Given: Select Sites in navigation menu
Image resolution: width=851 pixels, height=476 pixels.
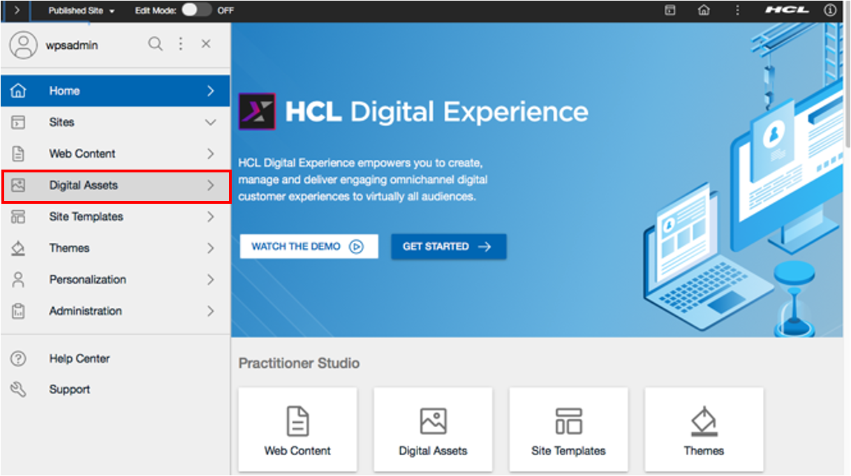Looking at the screenshot, I should pos(115,122).
